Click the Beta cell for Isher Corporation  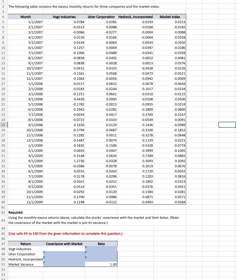click(x=101, y=254)
